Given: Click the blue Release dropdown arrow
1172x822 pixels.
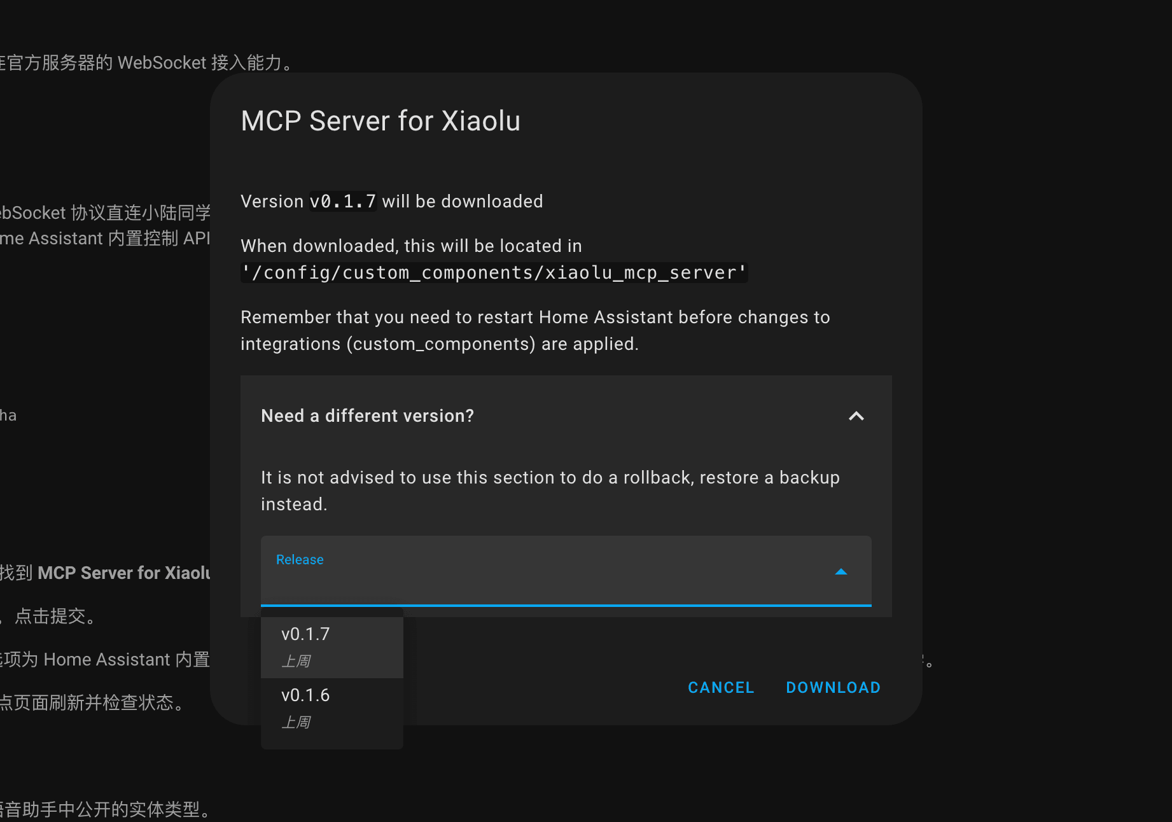Looking at the screenshot, I should coord(841,571).
